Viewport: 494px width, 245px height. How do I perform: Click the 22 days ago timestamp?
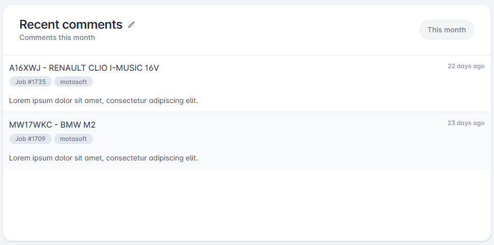click(466, 66)
